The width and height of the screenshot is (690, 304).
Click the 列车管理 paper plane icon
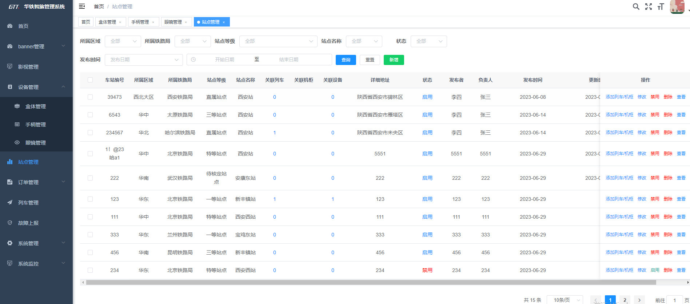pos(10,202)
